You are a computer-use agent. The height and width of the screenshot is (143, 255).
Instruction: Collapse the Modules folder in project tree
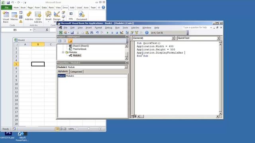point(63,52)
